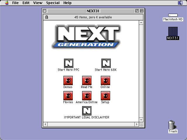
Task: Select the Read Me folder icon
Action: (87, 80)
